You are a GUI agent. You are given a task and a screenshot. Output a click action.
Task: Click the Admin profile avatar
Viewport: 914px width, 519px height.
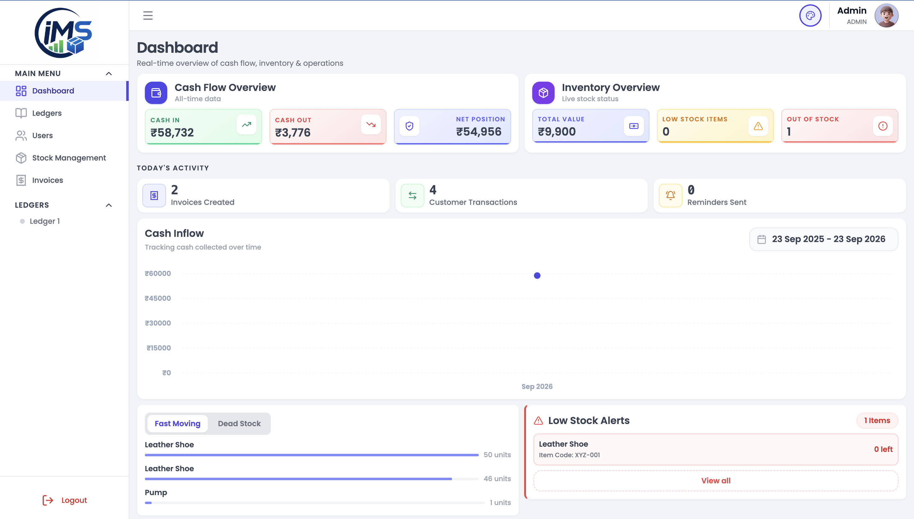point(886,16)
